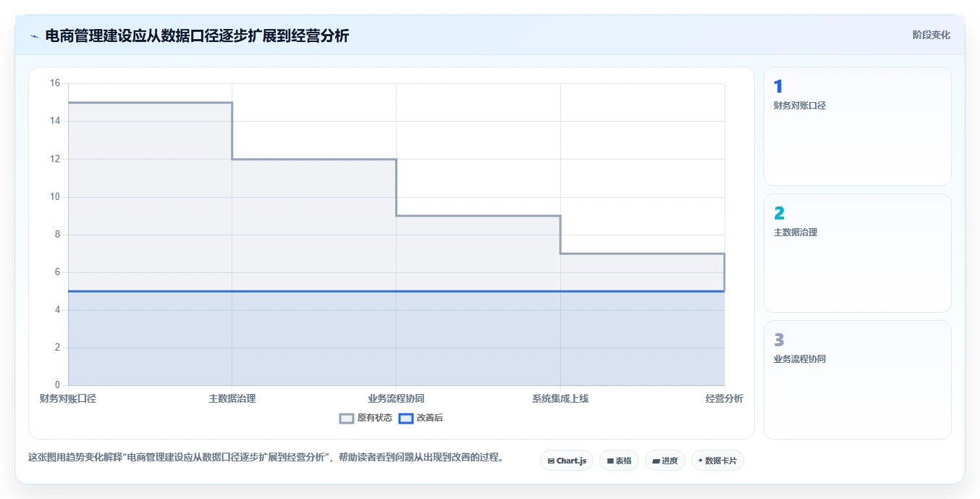Screen dimensions: 980x499
Task: Click y-axis value 4
Action: coord(58,310)
